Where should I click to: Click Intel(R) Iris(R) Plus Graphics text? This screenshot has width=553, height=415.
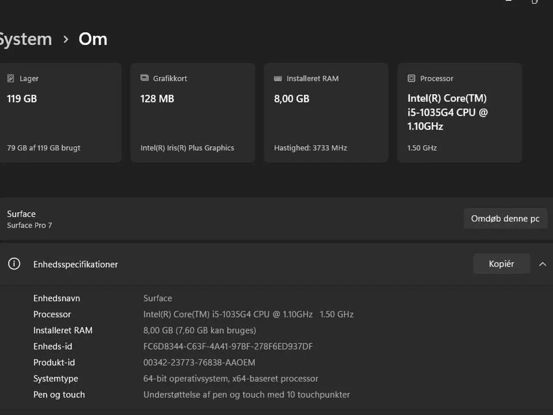tap(187, 148)
